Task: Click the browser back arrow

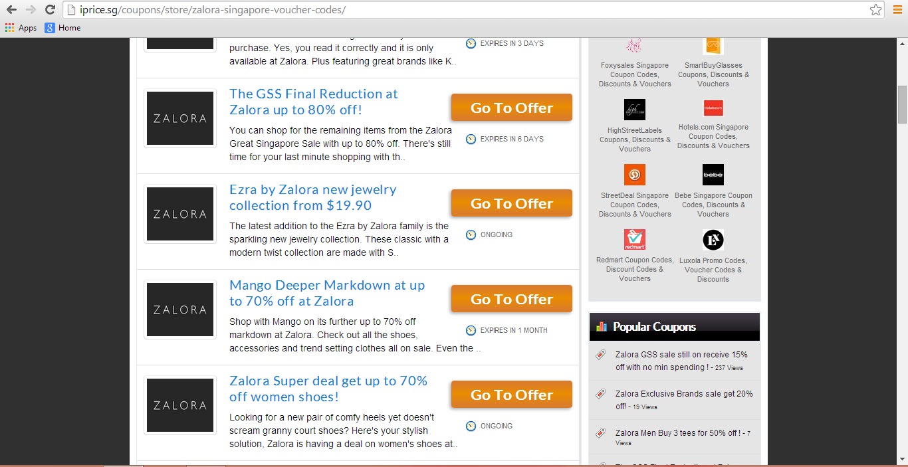Action: point(11,9)
